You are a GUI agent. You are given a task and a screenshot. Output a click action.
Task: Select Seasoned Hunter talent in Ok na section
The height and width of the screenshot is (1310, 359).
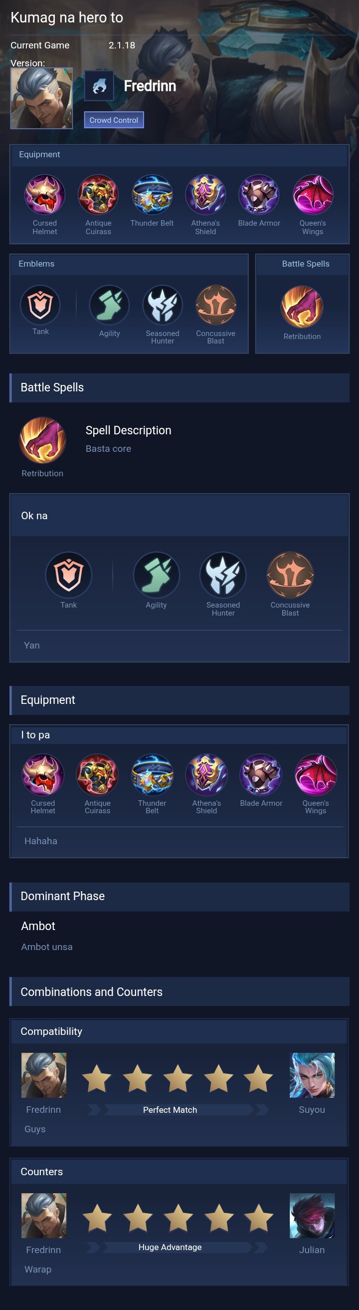[x=223, y=575]
